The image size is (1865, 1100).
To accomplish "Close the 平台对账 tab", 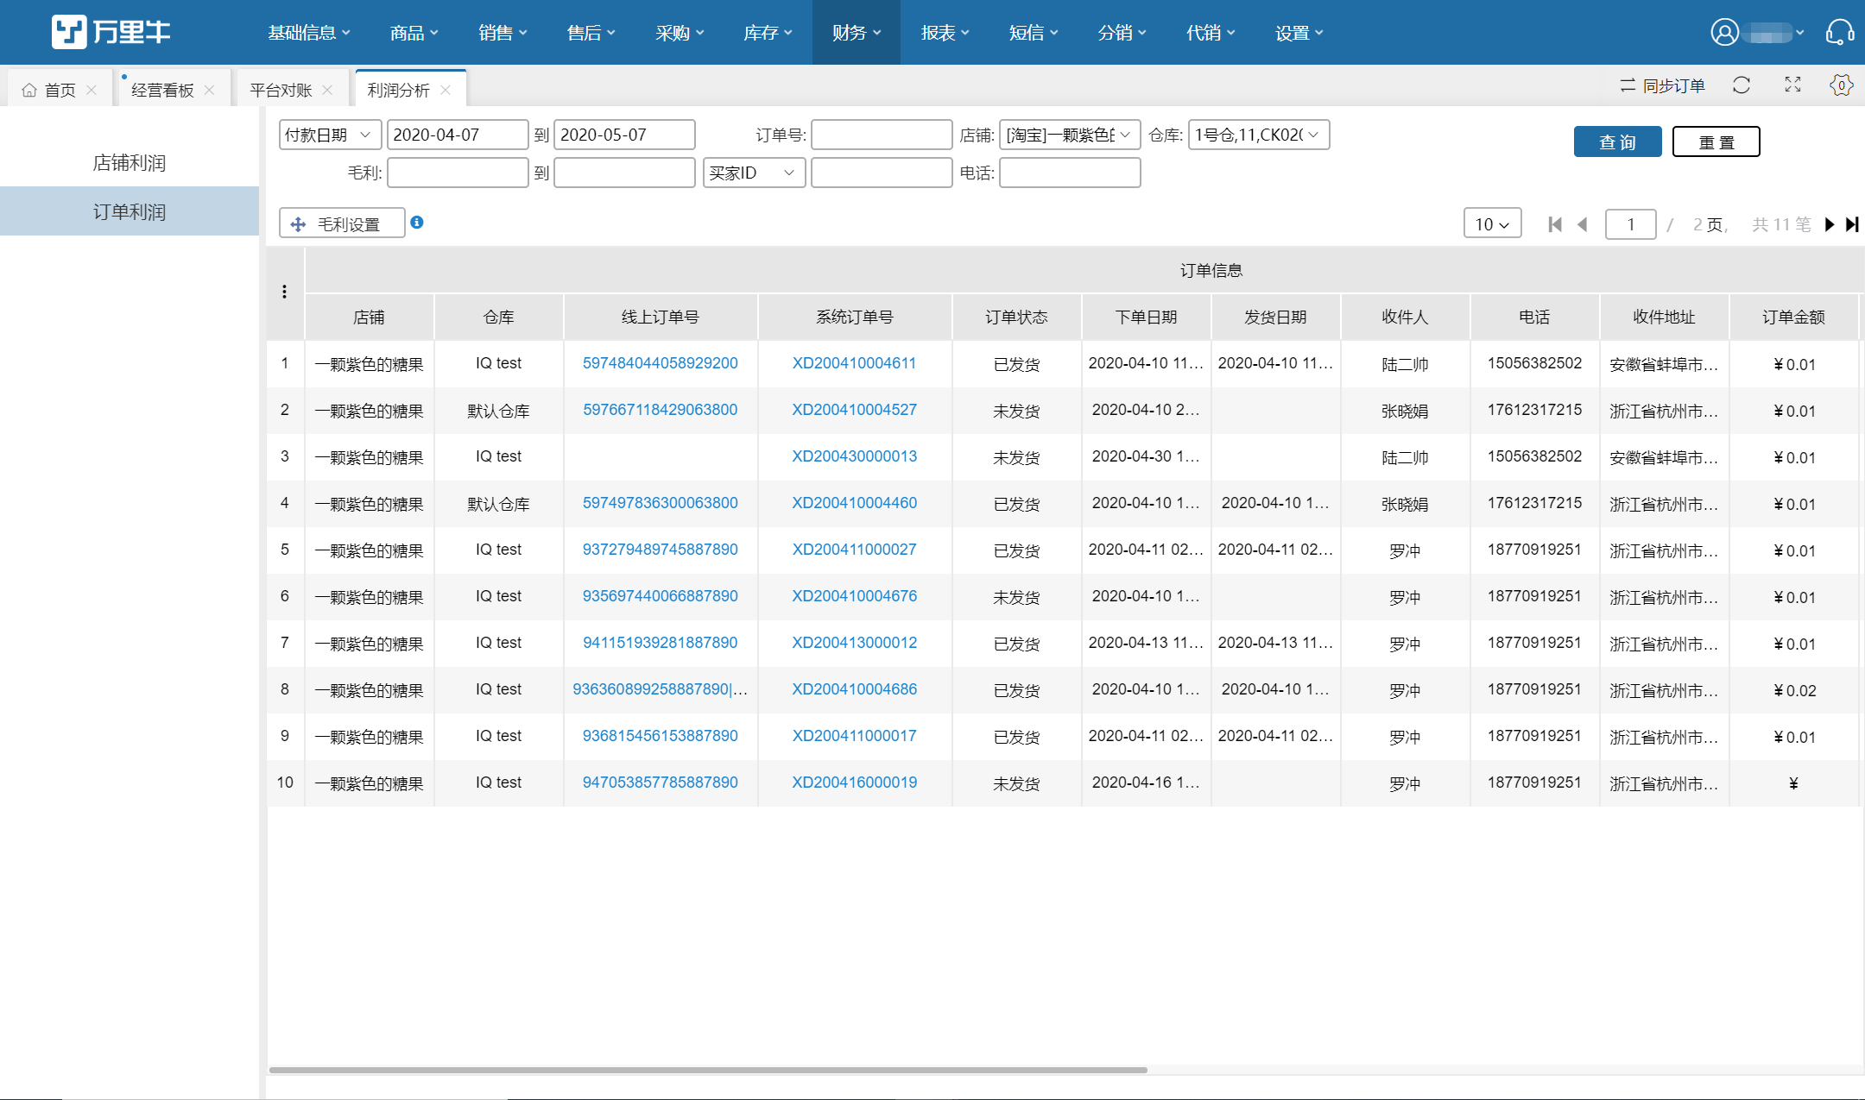I will coord(327,90).
